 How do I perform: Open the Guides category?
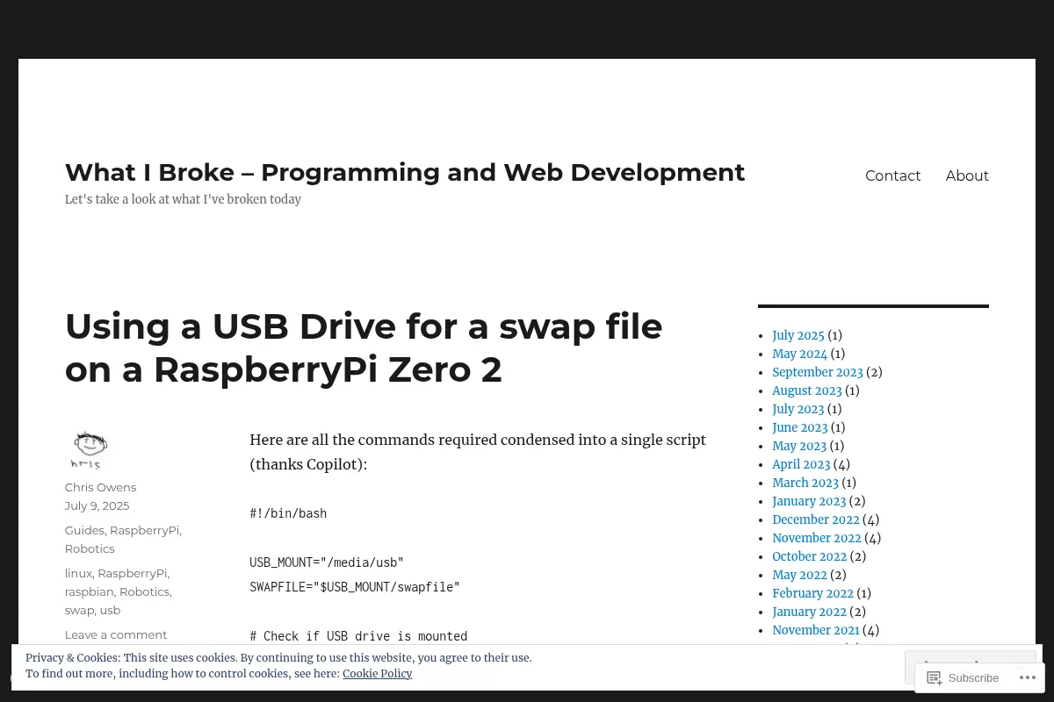84,530
